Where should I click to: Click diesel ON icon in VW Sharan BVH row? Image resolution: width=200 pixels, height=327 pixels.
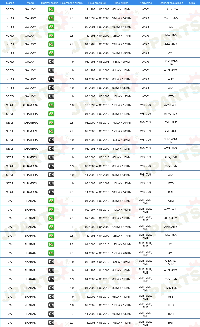[x=51, y=314]
